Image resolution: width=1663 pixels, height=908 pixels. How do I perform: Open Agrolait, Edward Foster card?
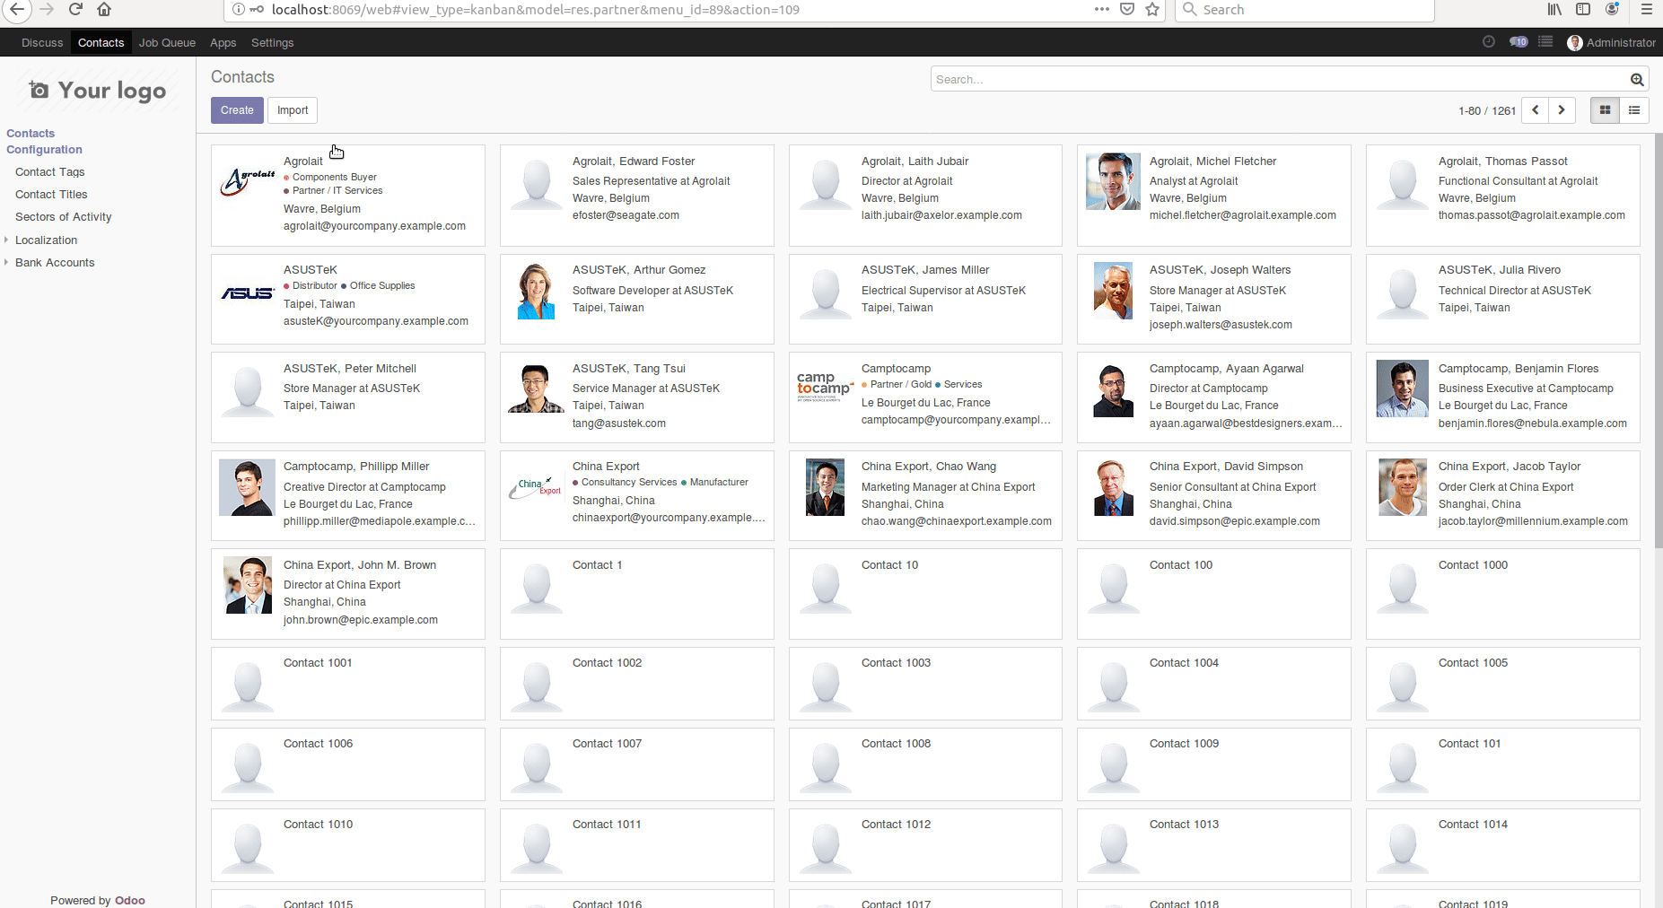click(636, 195)
